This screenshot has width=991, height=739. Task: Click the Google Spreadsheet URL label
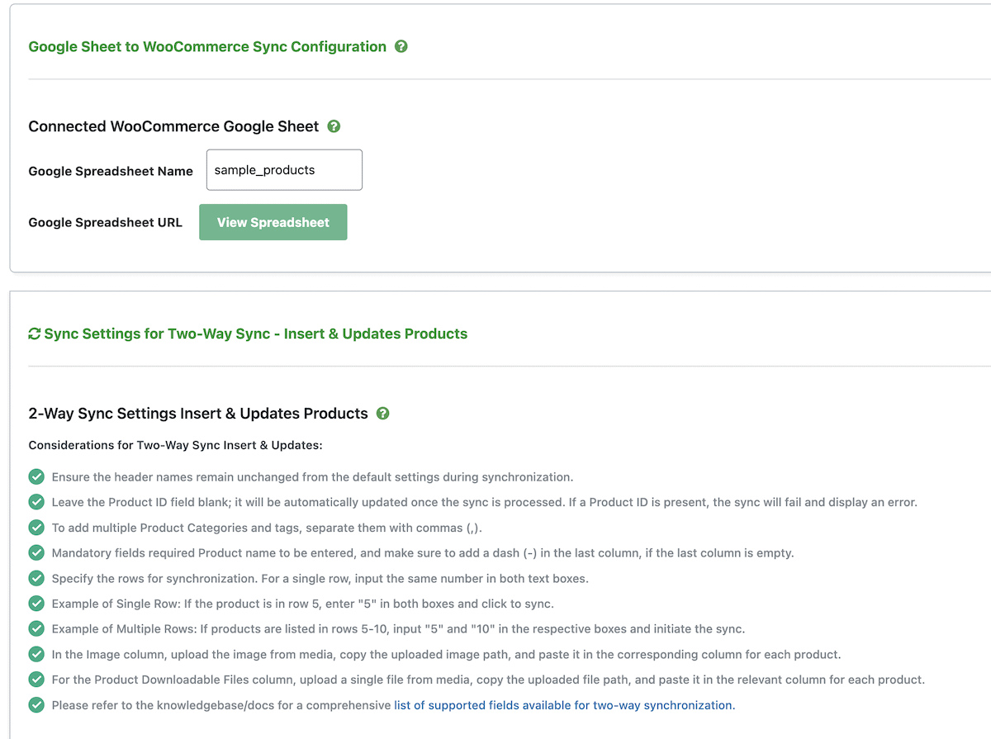pyautogui.click(x=106, y=222)
